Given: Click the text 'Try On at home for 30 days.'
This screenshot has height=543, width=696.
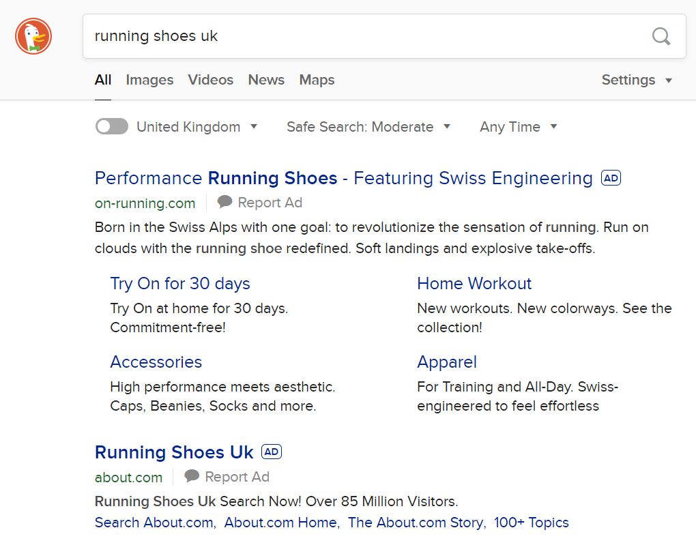Looking at the screenshot, I should tap(199, 308).
